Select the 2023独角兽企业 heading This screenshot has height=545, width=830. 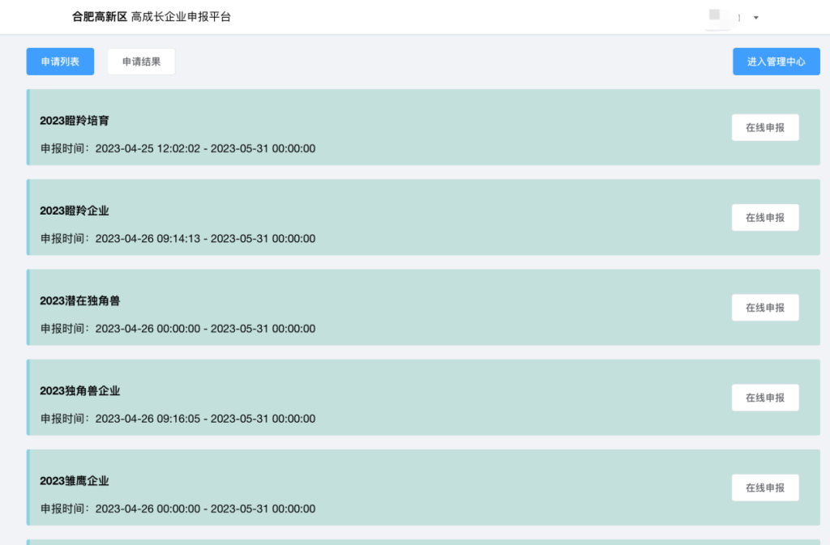(x=80, y=390)
